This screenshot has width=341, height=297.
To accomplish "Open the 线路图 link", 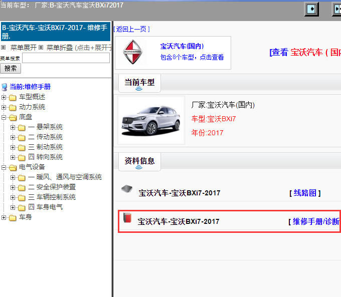I will (x=305, y=193).
